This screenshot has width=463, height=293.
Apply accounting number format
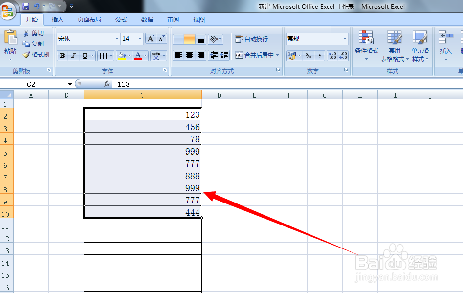coord(292,56)
